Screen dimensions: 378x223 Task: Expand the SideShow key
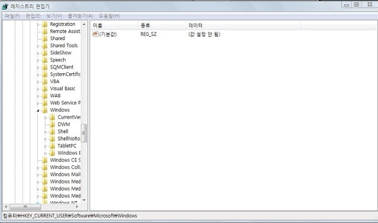click(38, 53)
